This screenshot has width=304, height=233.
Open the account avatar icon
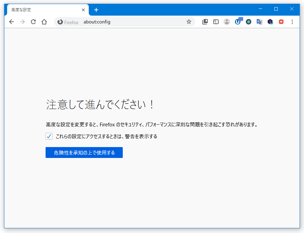227,22
